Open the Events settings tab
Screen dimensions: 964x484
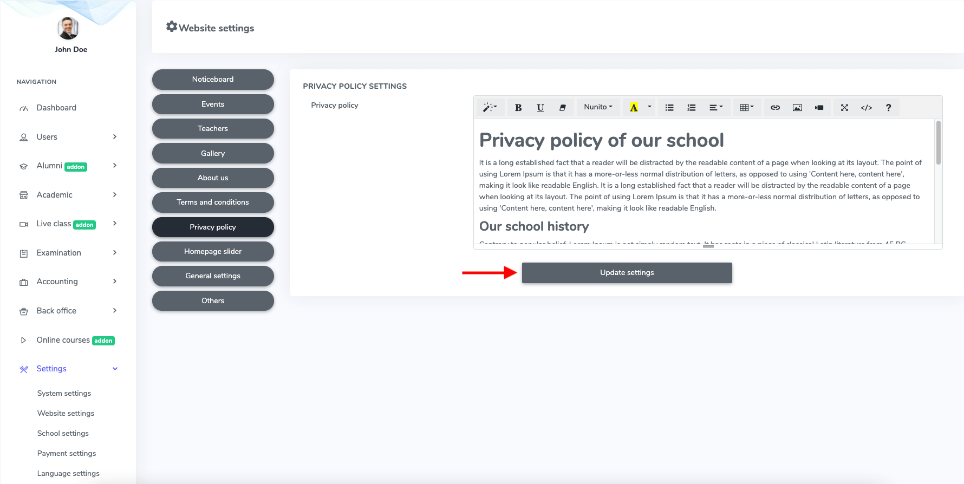coord(213,104)
